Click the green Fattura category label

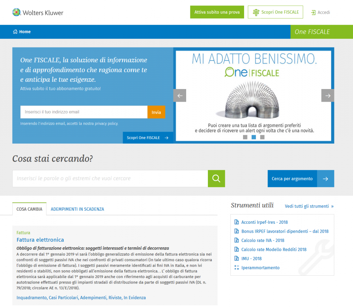[x=23, y=233]
